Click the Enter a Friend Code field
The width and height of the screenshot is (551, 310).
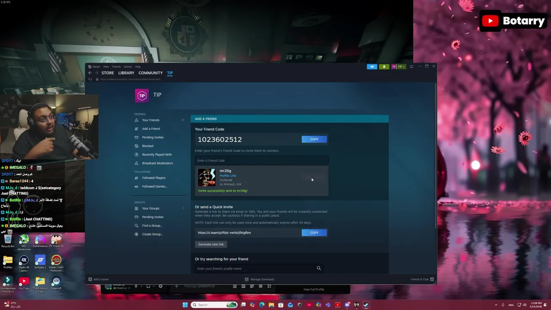pyautogui.click(x=261, y=161)
